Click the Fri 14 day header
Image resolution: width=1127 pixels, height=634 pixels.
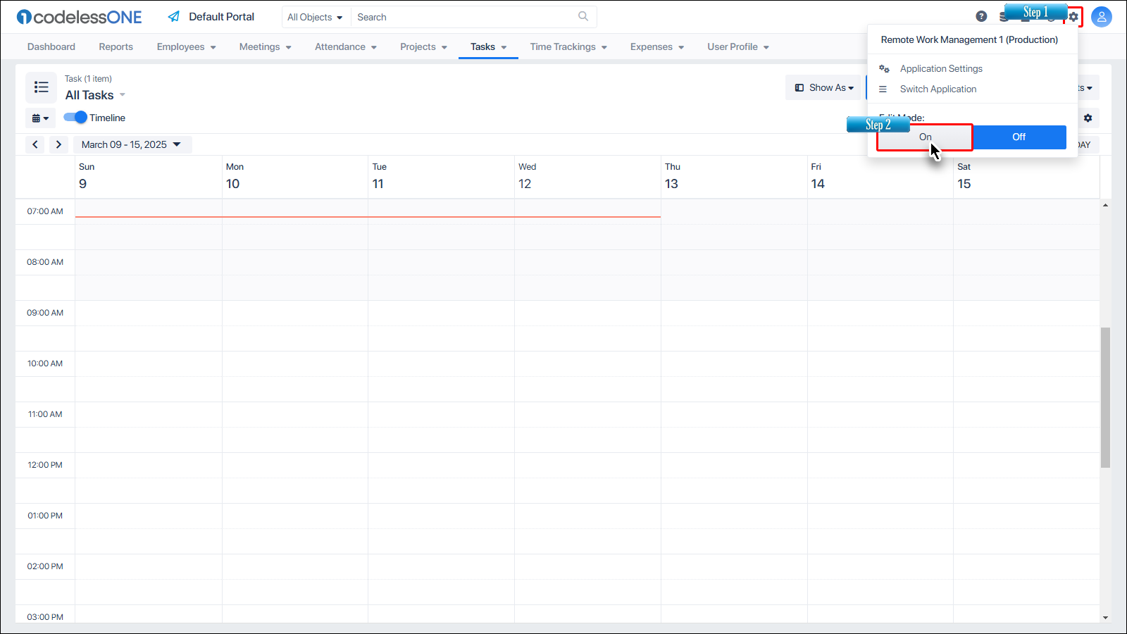tap(880, 177)
